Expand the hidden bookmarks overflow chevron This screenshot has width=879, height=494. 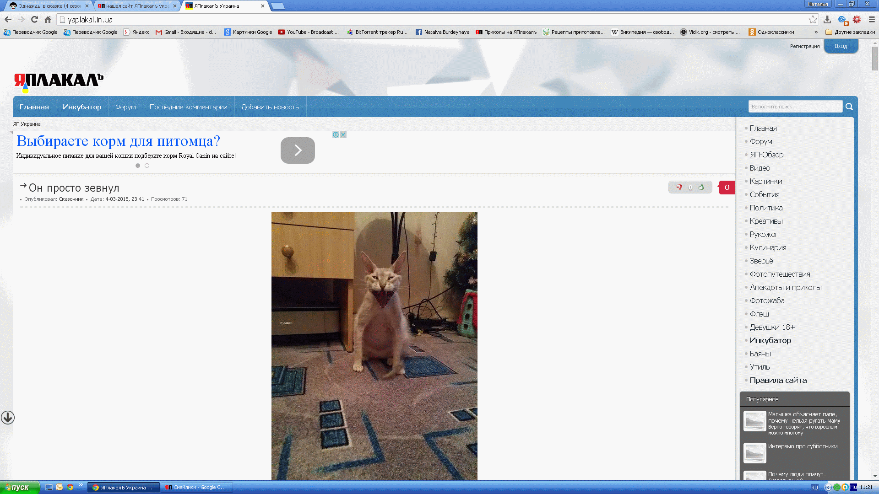816,32
